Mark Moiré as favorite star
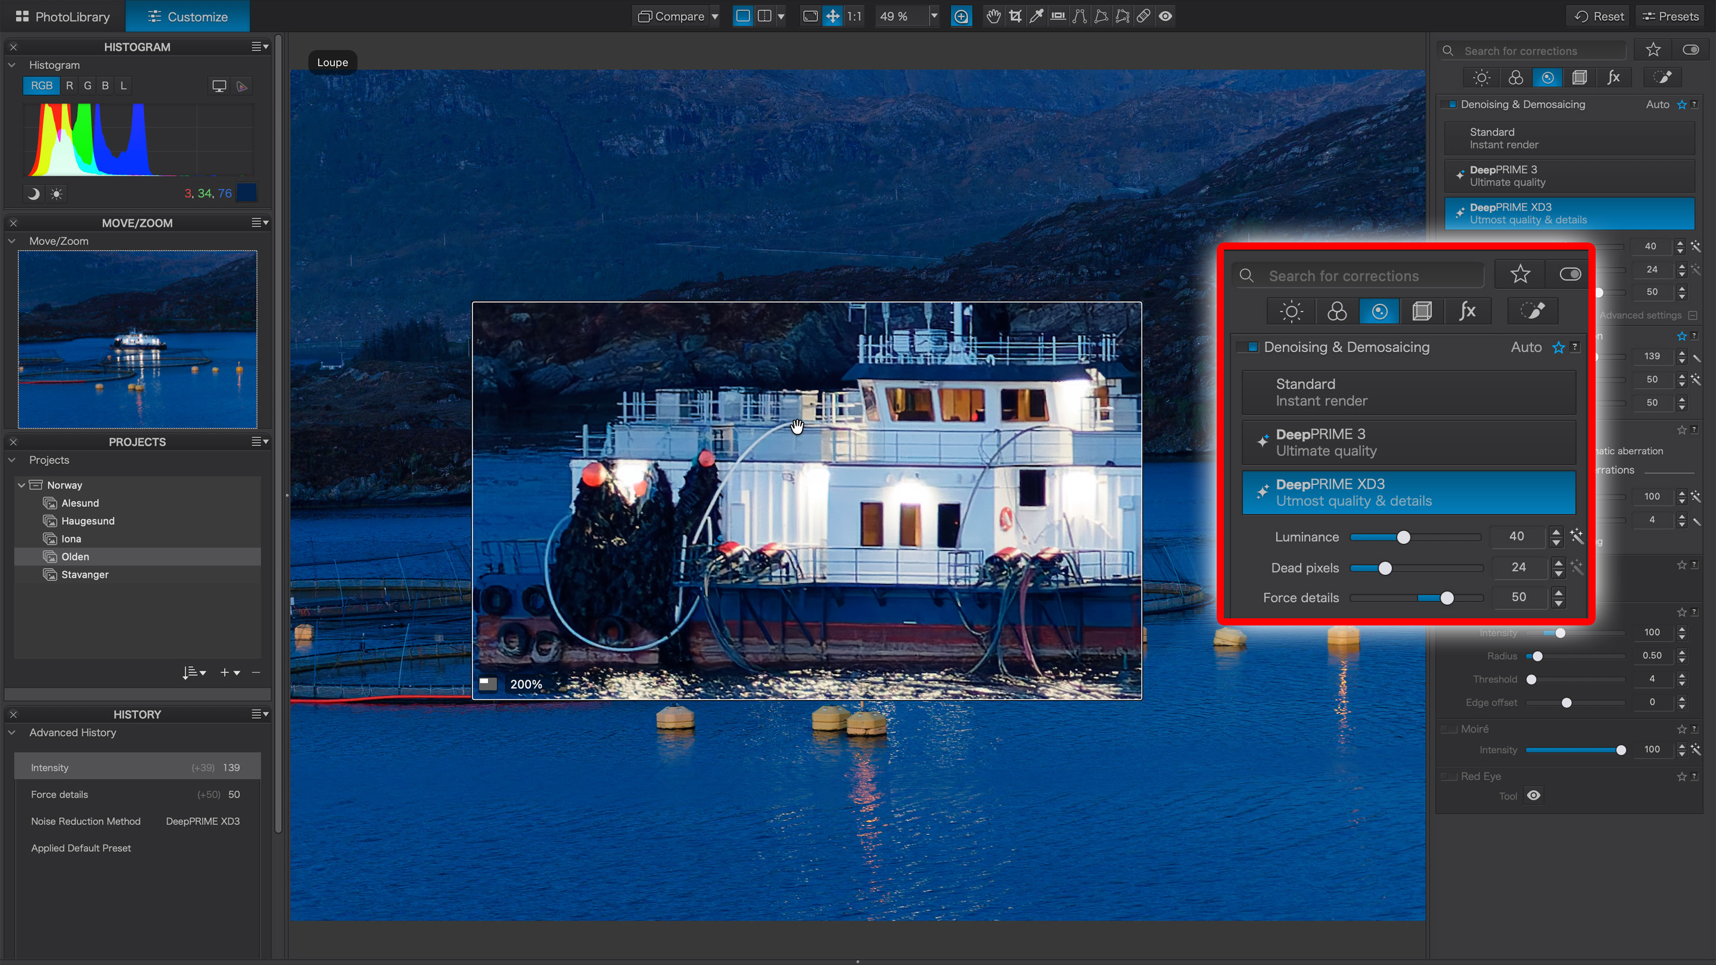1716x965 pixels. pos(1682,729)
